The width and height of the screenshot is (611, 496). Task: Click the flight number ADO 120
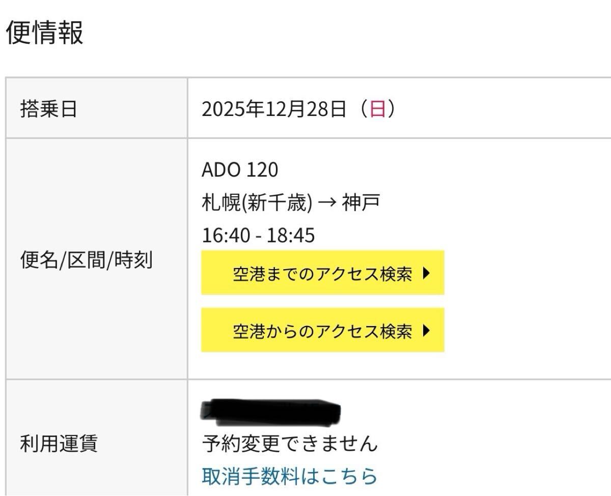tap(240, 170)
